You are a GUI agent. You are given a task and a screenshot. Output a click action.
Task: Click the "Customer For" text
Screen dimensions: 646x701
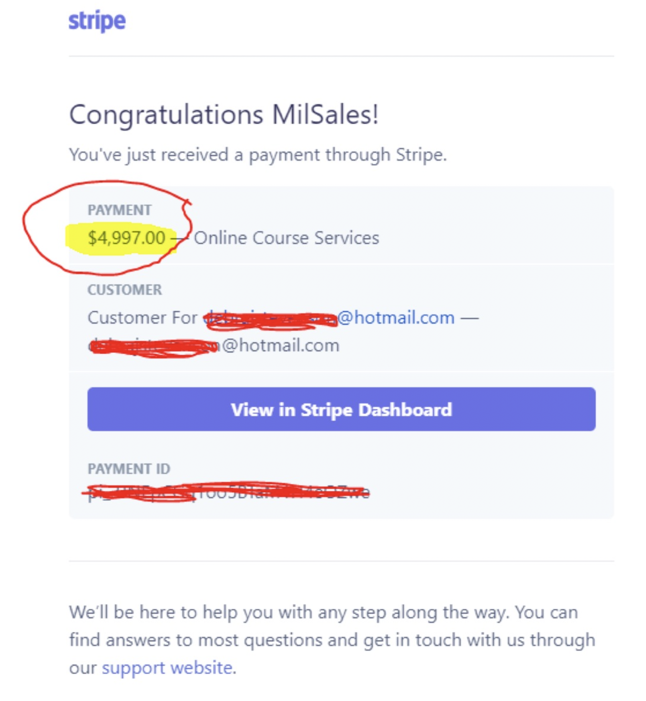click(142, 318)
